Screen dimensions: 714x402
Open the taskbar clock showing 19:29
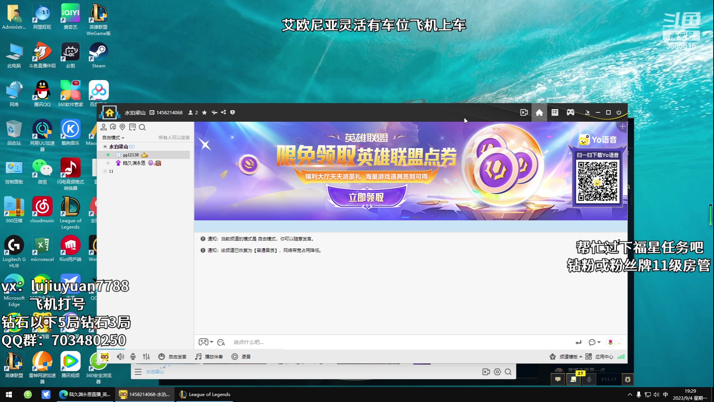pyautogui.click(x=690, y=395)
